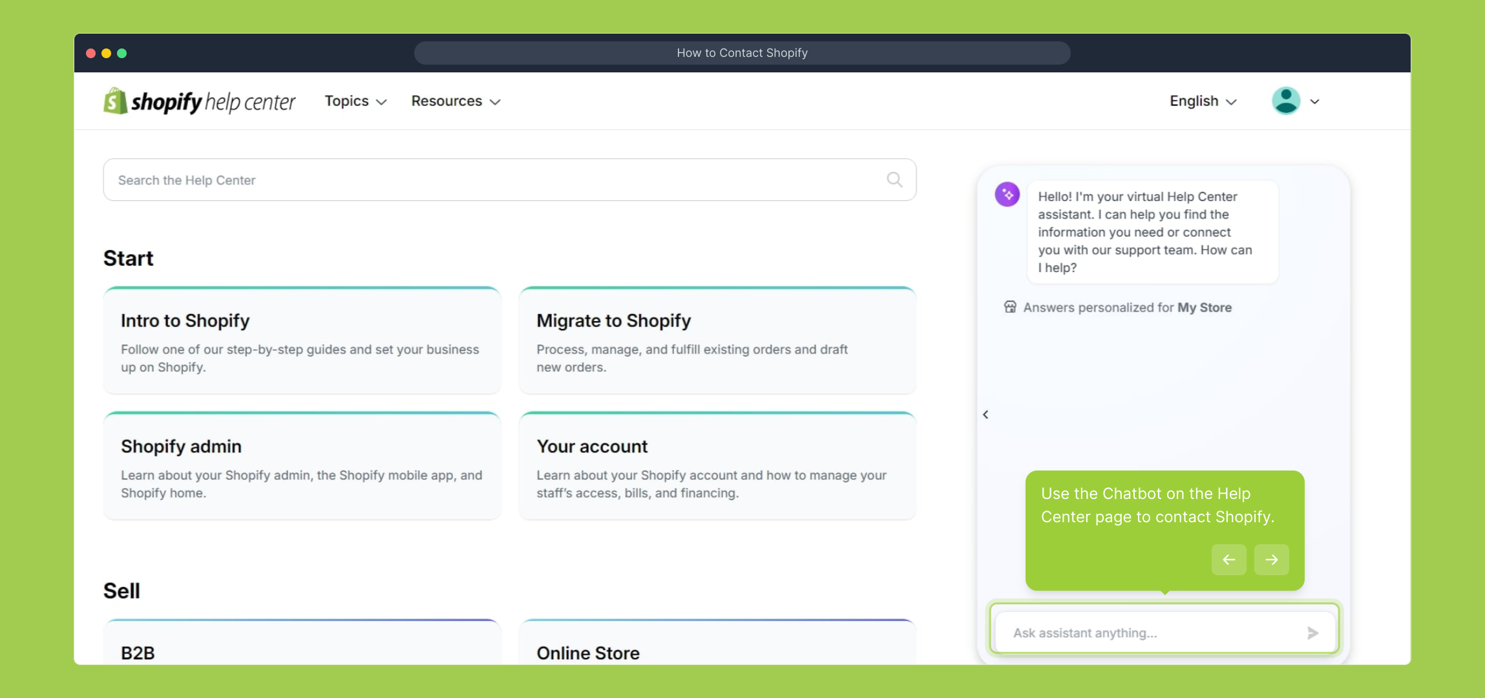This screenshot has height=698, width=1485.
Task: Focus the Search the Help Center field
Action: [491, 180]
